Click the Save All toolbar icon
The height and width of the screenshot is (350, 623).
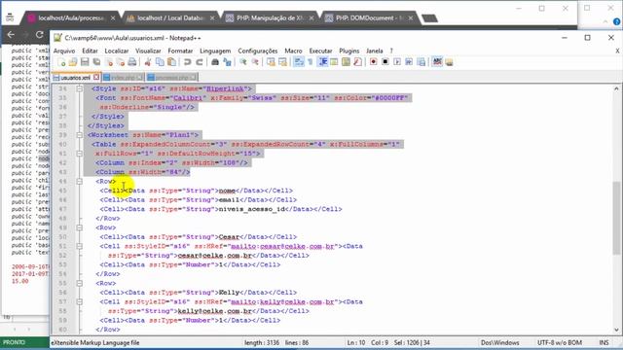click(96, 62)
